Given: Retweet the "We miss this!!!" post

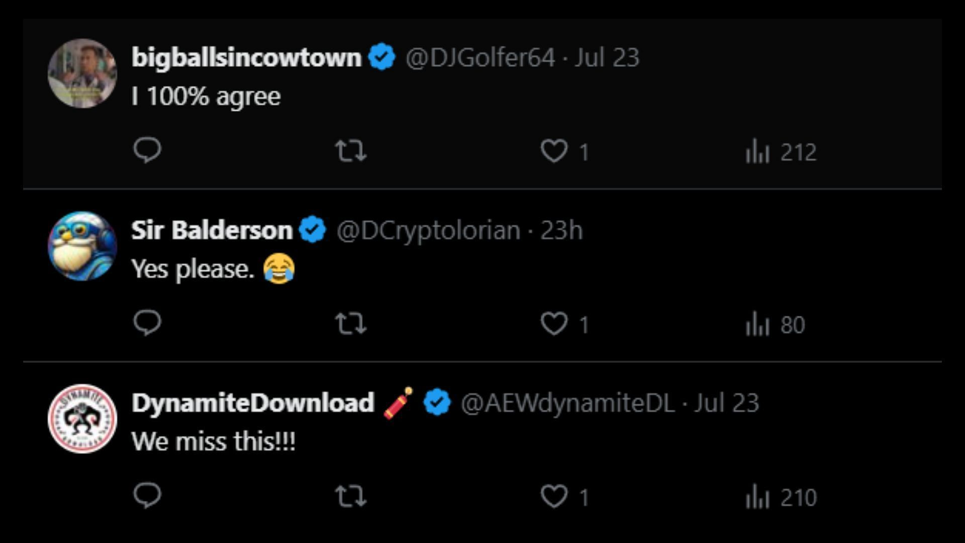Looking at the screenshot, I should [351, 496].
